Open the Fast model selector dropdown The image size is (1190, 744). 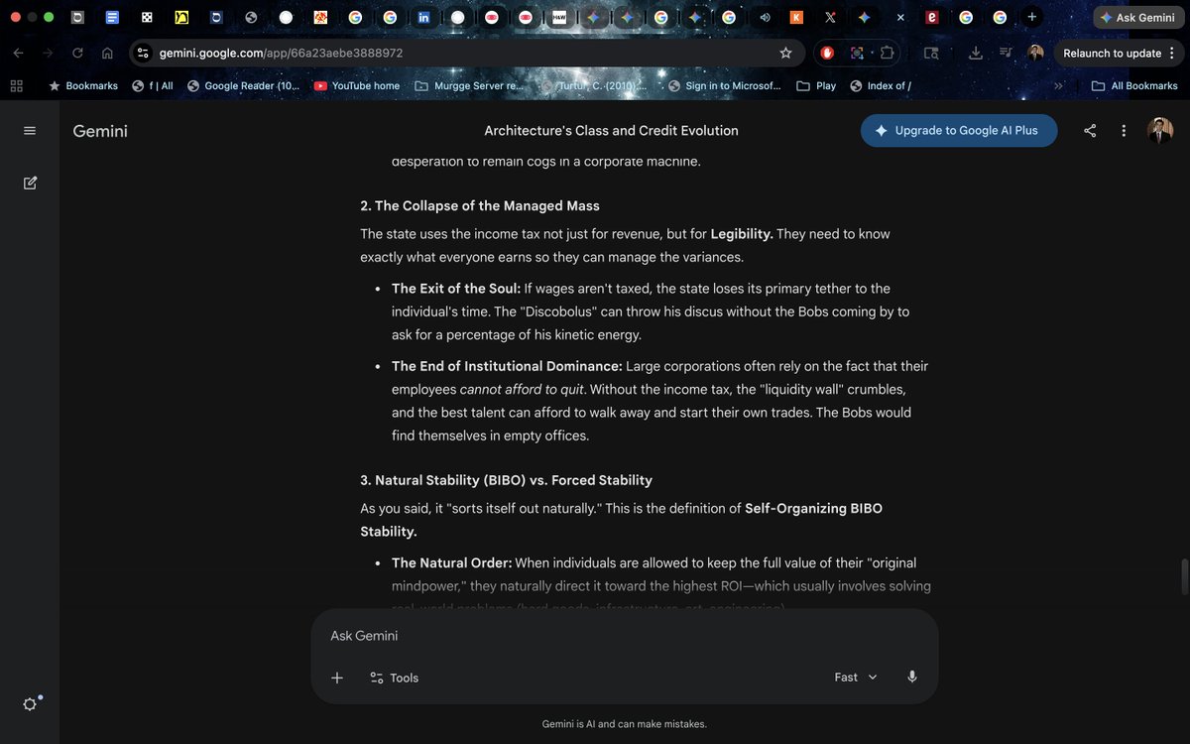(x=856, y=677)
